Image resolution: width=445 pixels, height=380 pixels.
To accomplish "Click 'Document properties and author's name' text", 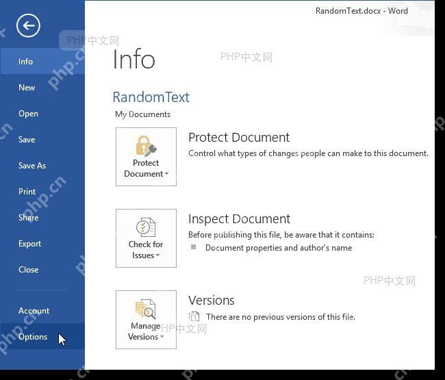I will click(279, 248).
